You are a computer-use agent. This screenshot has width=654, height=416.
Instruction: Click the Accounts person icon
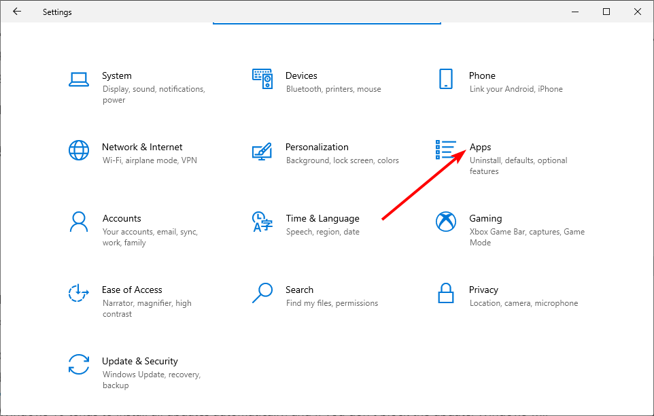79,222
